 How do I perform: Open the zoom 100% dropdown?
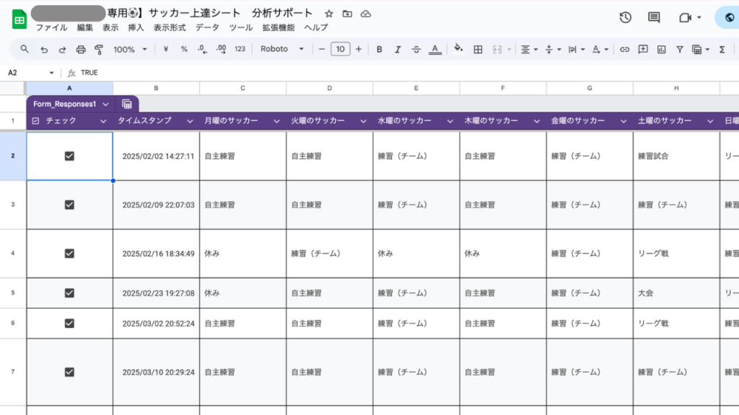coord(130,50)
